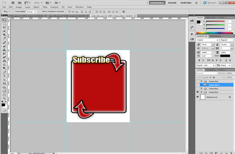Open the font style Regular dropdown
235x154 pixels.
coord(227,40)
